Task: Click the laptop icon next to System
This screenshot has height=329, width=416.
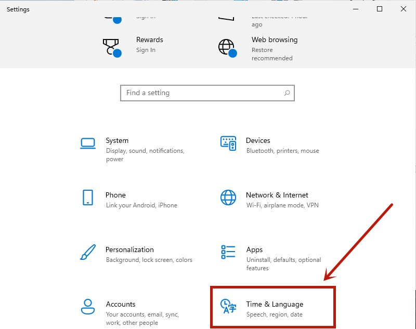Action: (87, 144)
